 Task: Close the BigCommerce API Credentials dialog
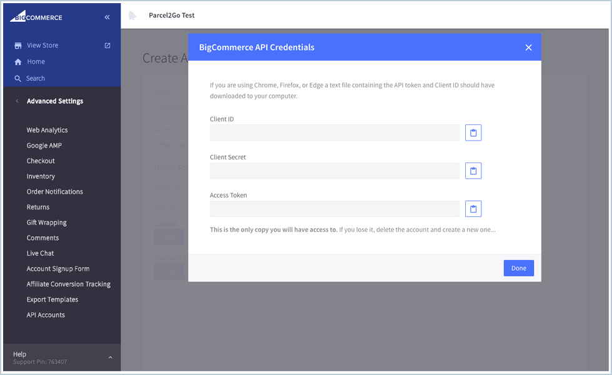tap(528, 47)
